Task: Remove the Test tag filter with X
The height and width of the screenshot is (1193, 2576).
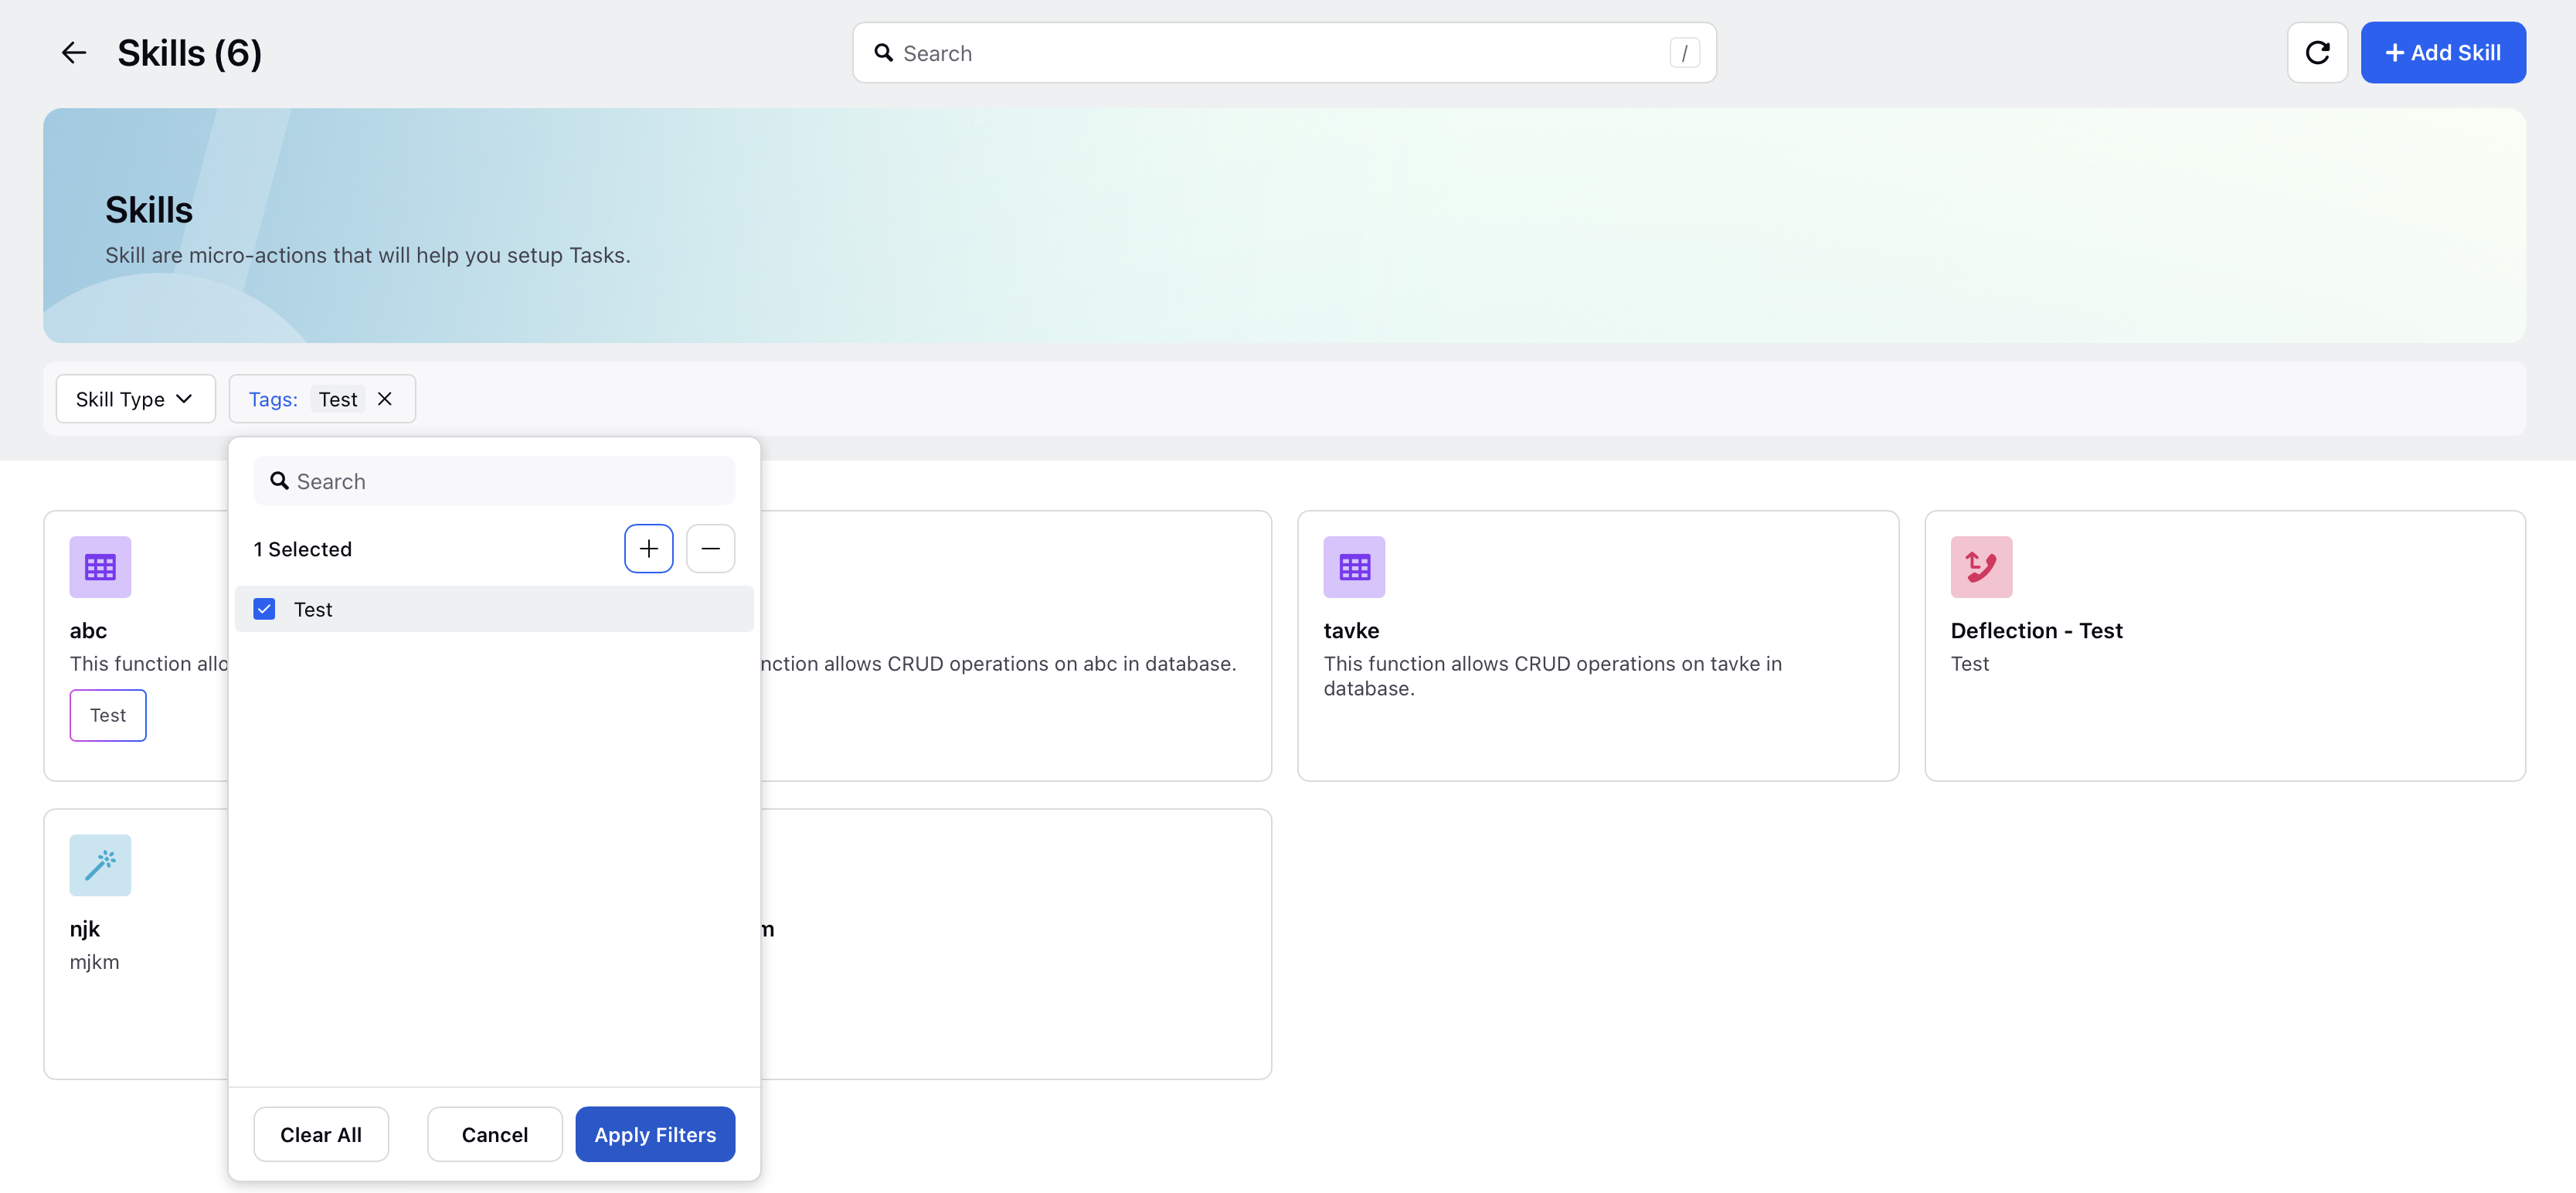Action: [385, 399]
